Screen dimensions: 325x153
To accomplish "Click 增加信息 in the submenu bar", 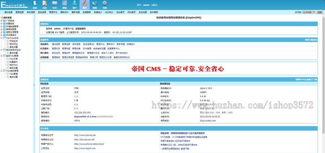I will click(x=9, y=12).
